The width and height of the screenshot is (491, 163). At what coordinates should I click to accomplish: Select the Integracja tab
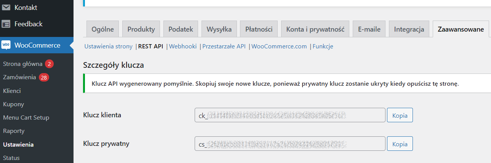click(409, 29)
